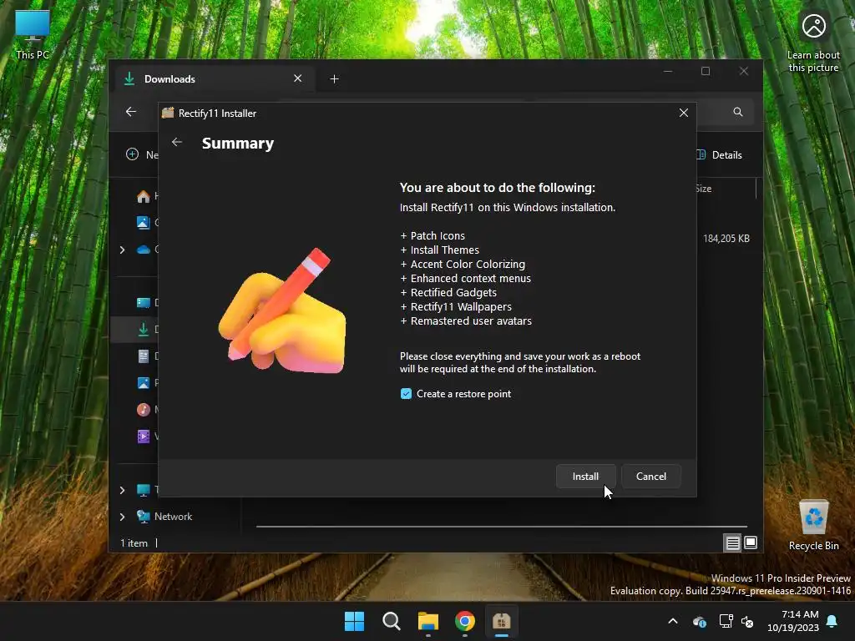855x641 pixels.
Task: Click OneDrive tray icon
Action: click(700, 621)
